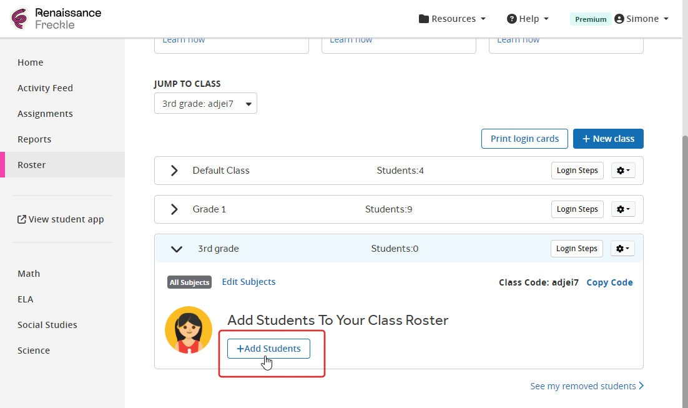The width and height of the screenshot is (688, 408).
Task: Click the Renaissance Freckle logo
Action: 56,19
